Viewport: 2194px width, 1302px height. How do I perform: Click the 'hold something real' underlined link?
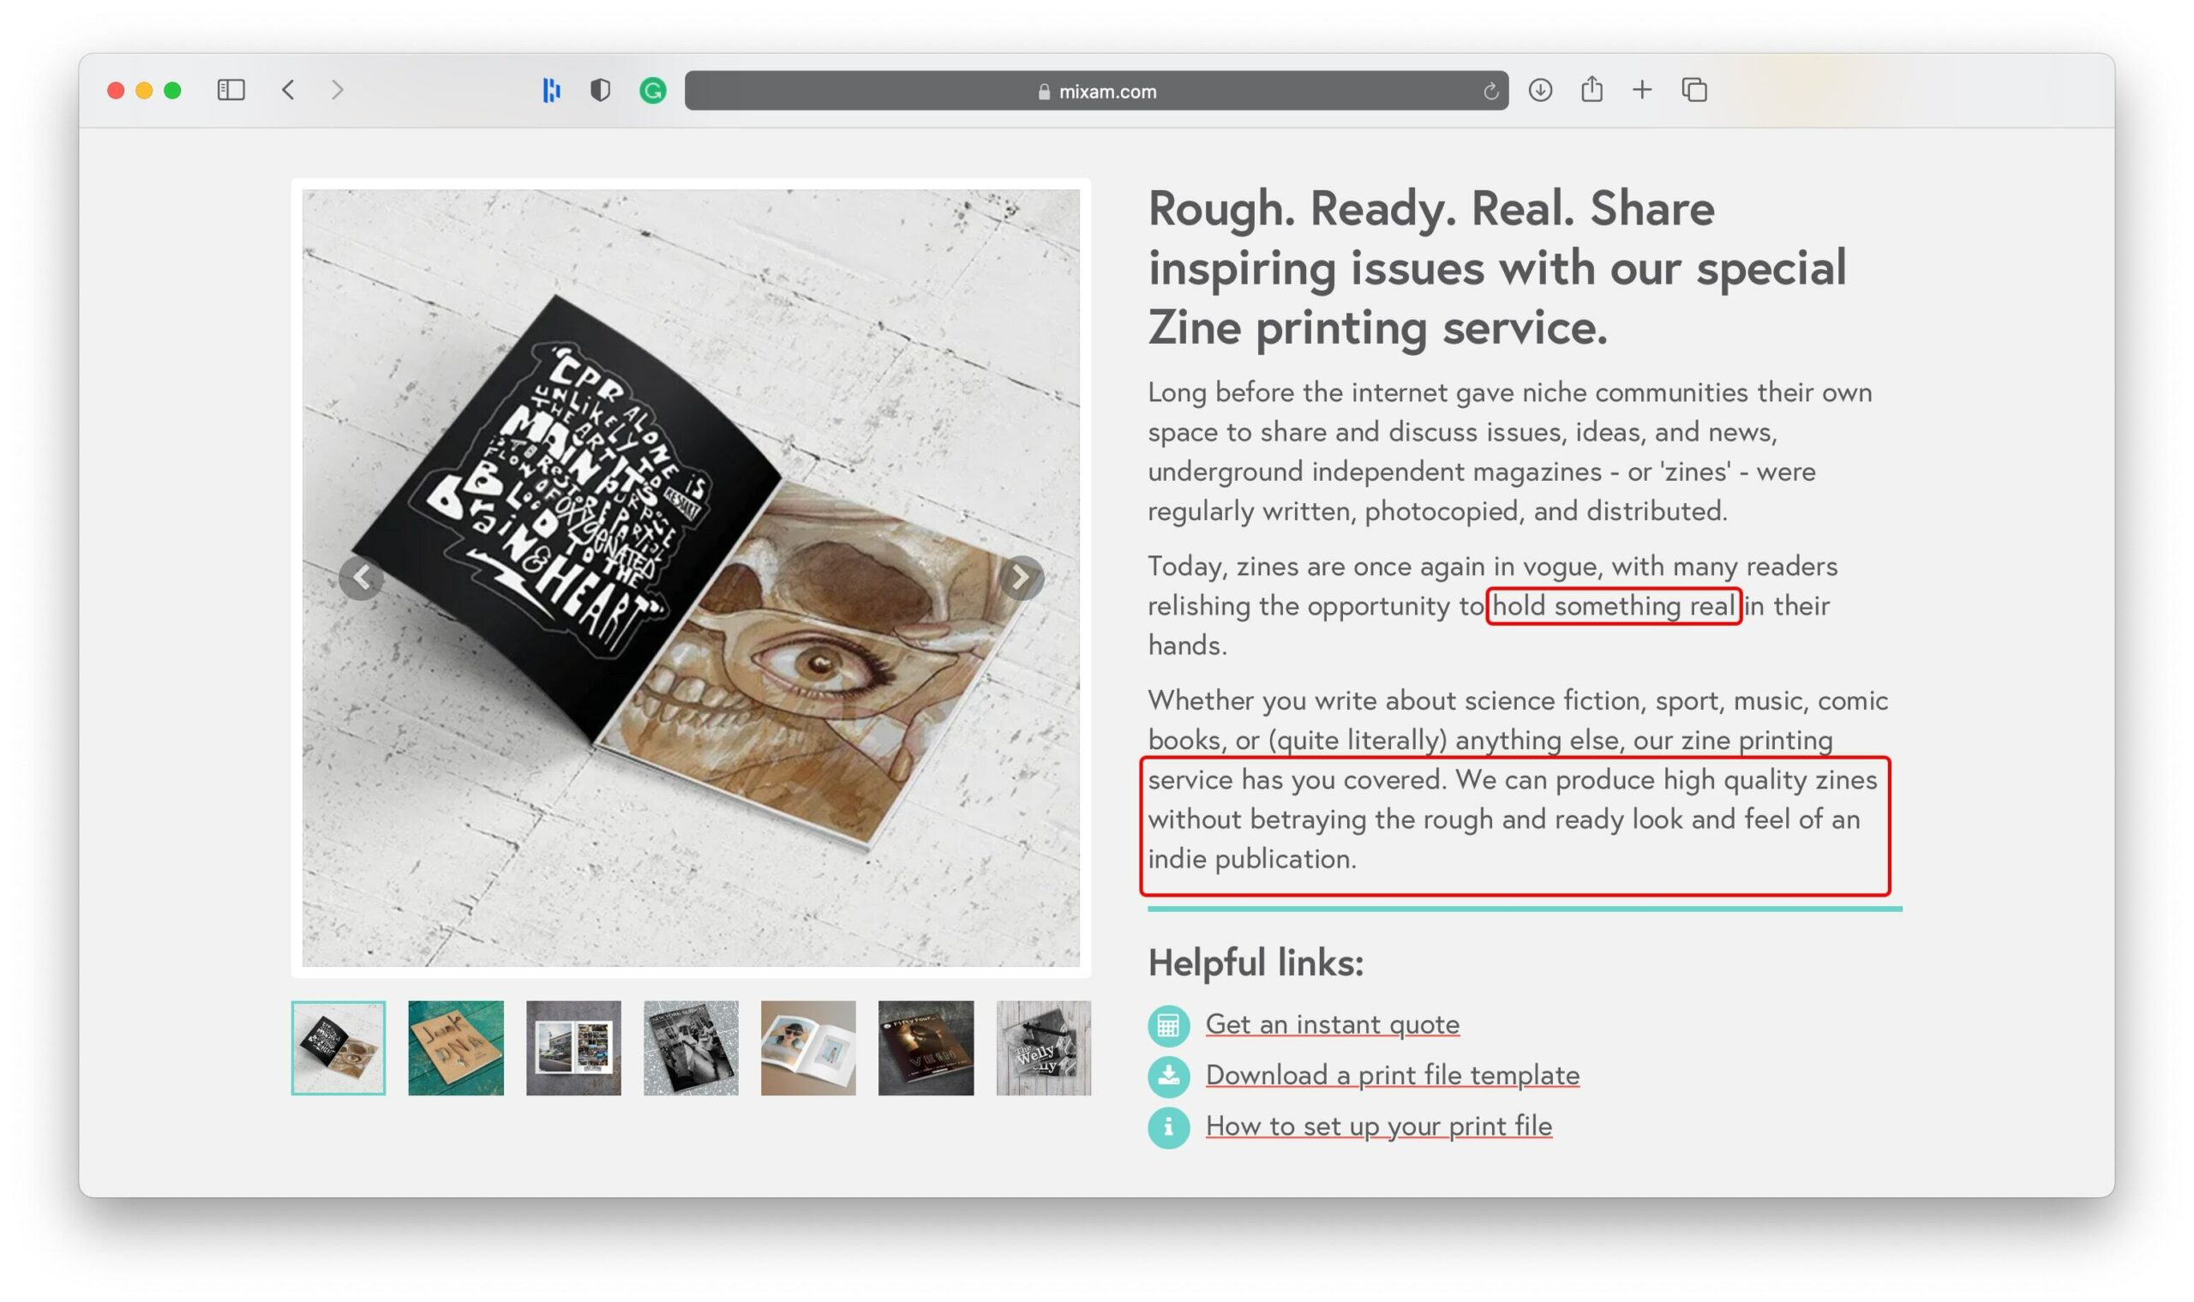point(1611,606)
